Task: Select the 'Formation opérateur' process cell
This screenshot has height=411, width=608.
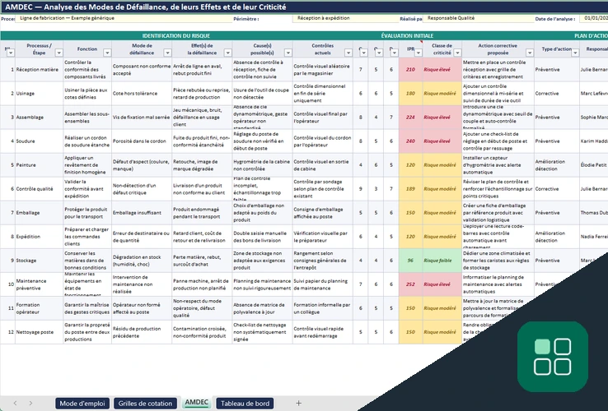Action: tap(40, 308)
